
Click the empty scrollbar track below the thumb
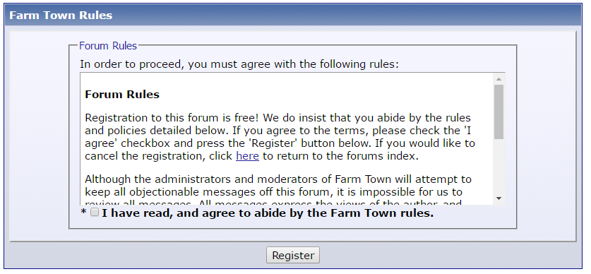pyautogui.click(x=499, y=166)
